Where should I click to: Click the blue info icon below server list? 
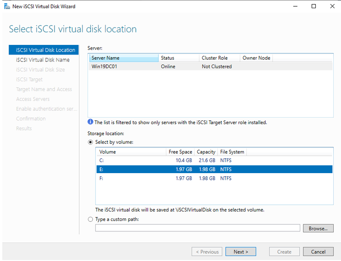90,122
